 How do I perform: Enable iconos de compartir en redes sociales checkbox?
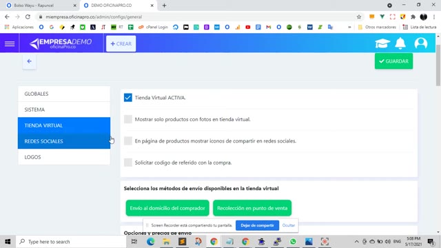[128, 141]
